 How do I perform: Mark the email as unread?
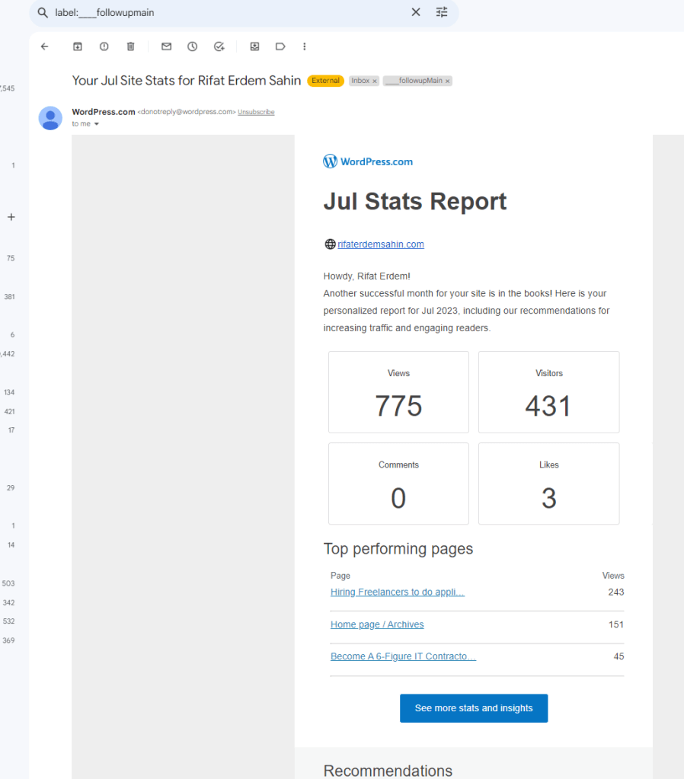click(167, 46)
